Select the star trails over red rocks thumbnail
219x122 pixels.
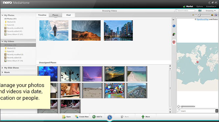86,30
